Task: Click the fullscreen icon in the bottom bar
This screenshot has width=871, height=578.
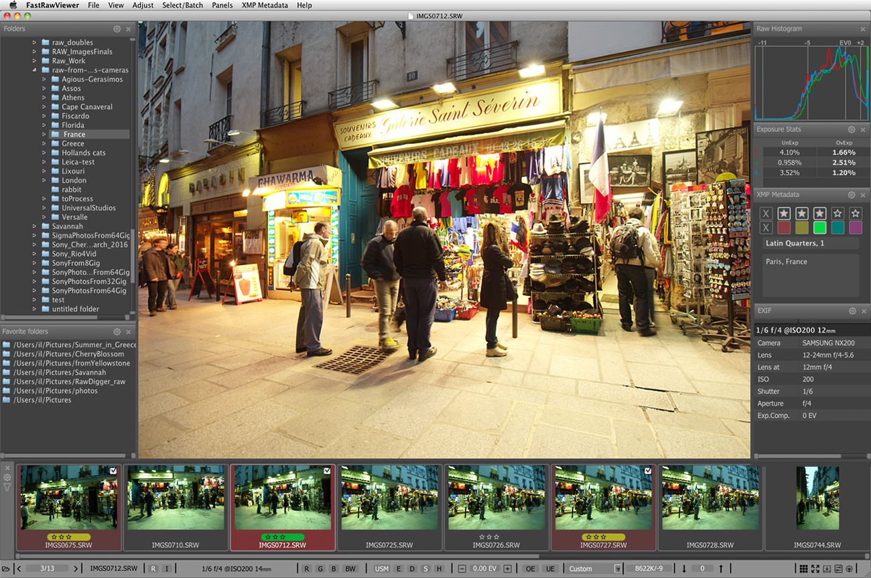Action: click(x=815, y=569)
